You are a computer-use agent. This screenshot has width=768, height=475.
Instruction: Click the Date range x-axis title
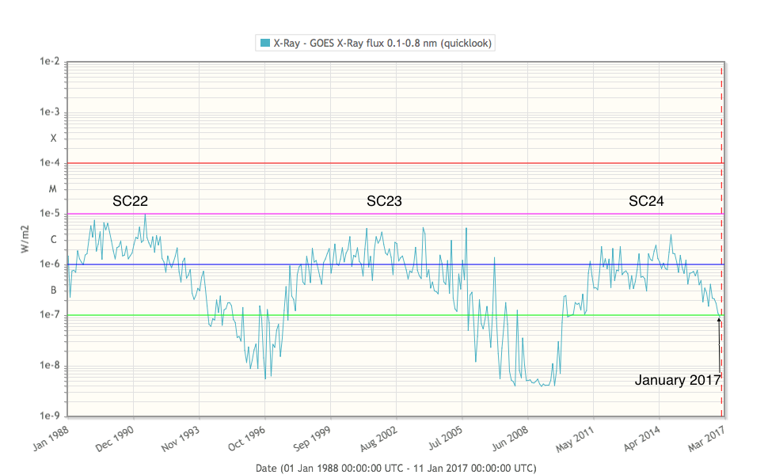[396, 468]
